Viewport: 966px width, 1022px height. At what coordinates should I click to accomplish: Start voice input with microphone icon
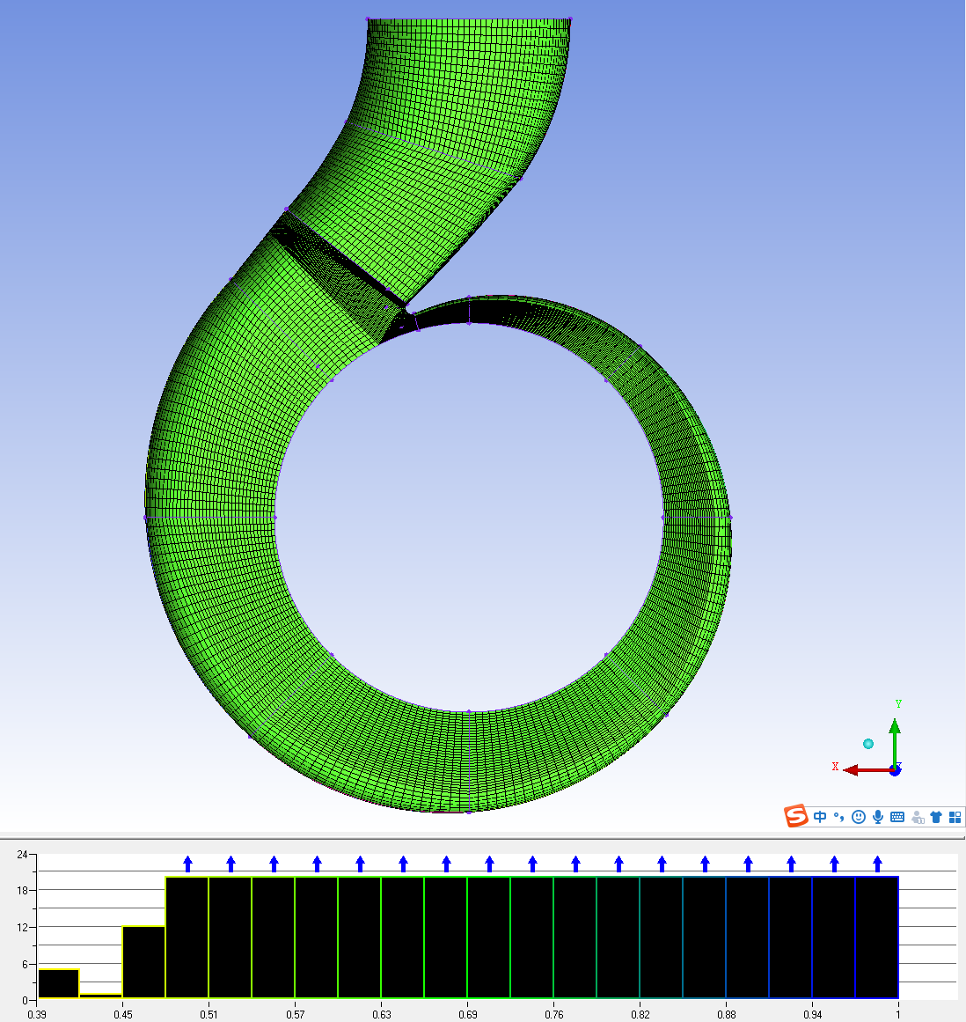[x=877, y=817]
